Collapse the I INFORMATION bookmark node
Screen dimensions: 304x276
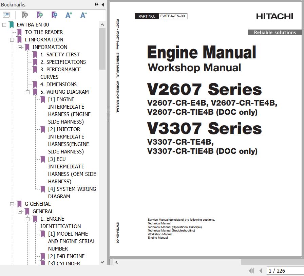[12, 40]
